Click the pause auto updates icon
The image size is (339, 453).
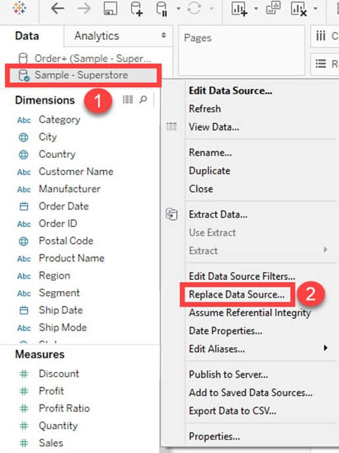(x=162, y=9)
